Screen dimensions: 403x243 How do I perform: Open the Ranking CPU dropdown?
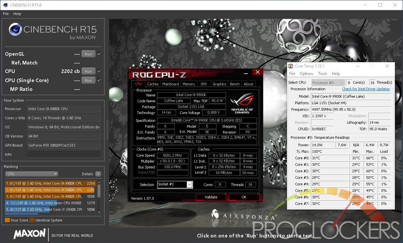coord(32,174)
